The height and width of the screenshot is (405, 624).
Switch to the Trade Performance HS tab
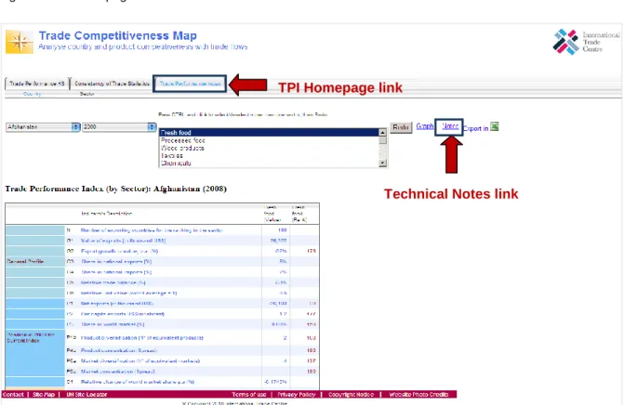coord(36,84)
